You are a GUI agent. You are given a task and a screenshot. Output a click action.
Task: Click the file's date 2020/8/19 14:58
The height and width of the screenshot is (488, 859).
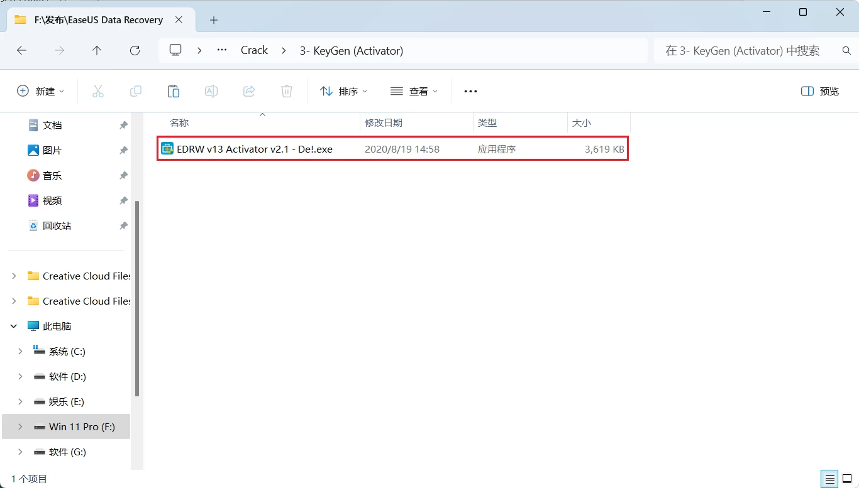(402, 149)
